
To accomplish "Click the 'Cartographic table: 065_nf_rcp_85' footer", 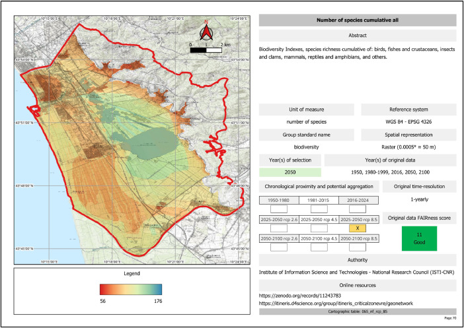I will click(358, 312).
